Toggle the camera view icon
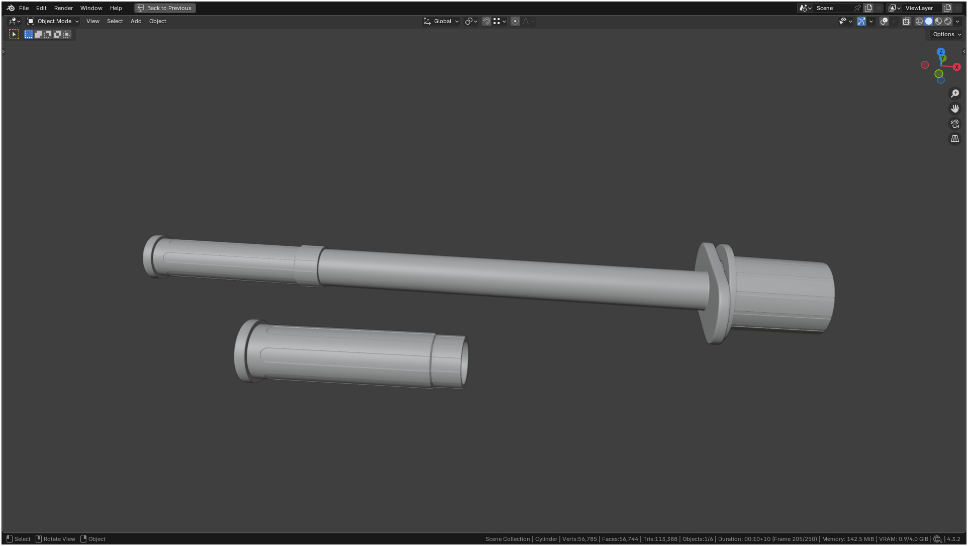Viewport: 968px width, 546px height. [954, 124]
